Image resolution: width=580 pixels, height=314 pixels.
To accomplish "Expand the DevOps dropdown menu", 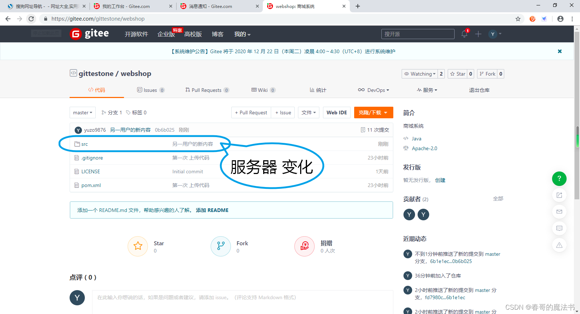I will [x=373, y=90].
